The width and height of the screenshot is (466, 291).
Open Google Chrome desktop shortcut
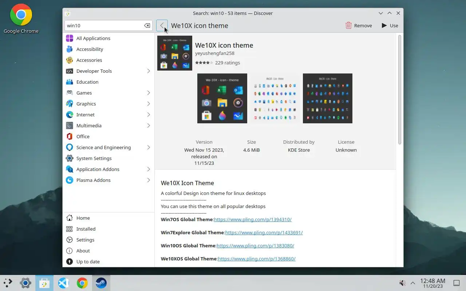coord(21,19)
